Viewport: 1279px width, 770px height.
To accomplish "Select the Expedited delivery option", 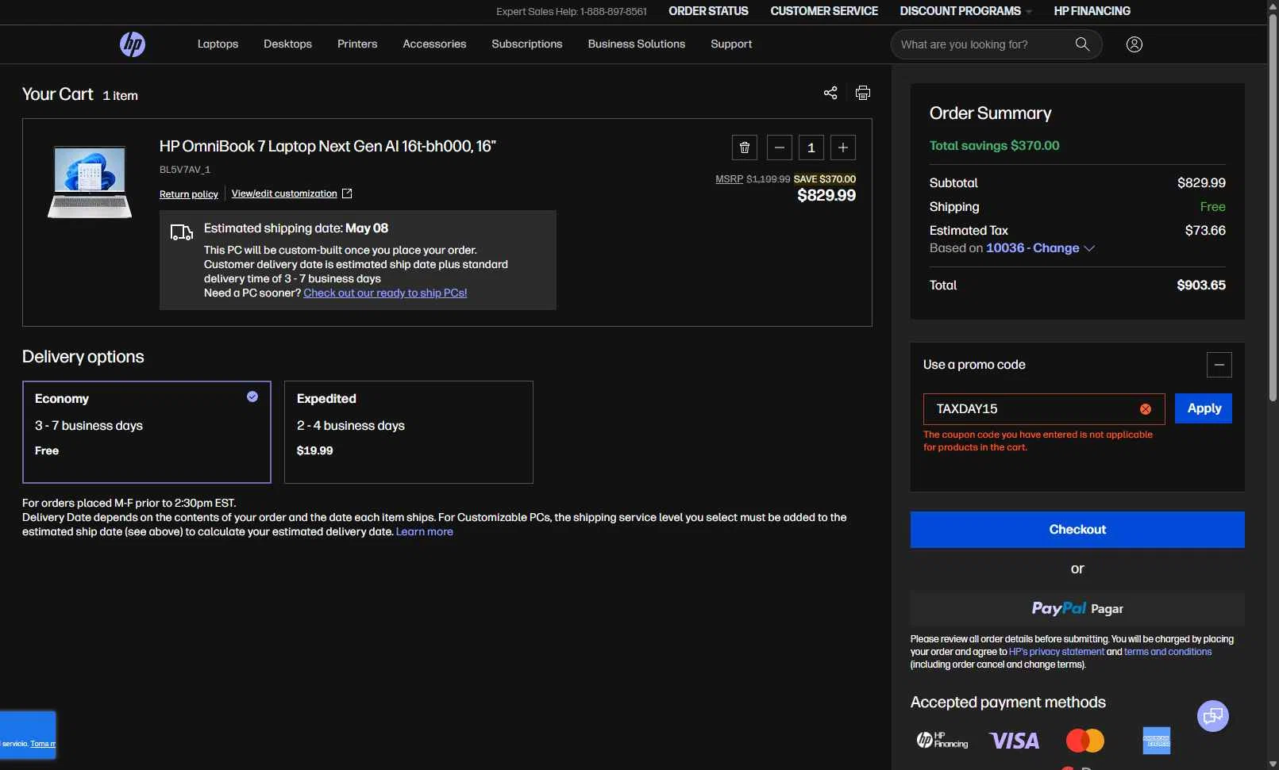I will (409, 432).
